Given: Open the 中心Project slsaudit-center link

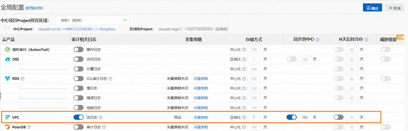Looking at the screenshot, I should [x=77, y=29].
